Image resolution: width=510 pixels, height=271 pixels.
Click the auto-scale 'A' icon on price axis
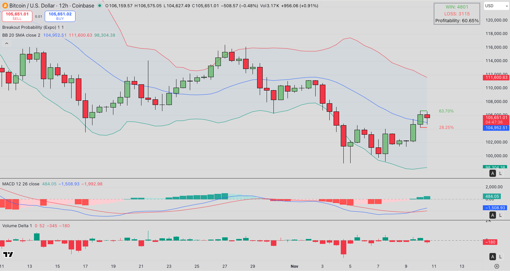[493, 173]
